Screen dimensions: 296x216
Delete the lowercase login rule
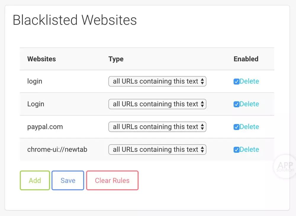point(249,81)
